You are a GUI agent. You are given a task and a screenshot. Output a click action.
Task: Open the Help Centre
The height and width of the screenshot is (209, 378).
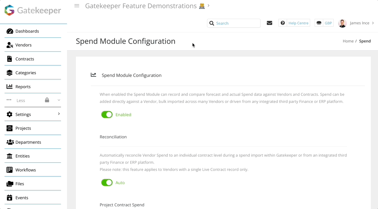click(298, 23)
